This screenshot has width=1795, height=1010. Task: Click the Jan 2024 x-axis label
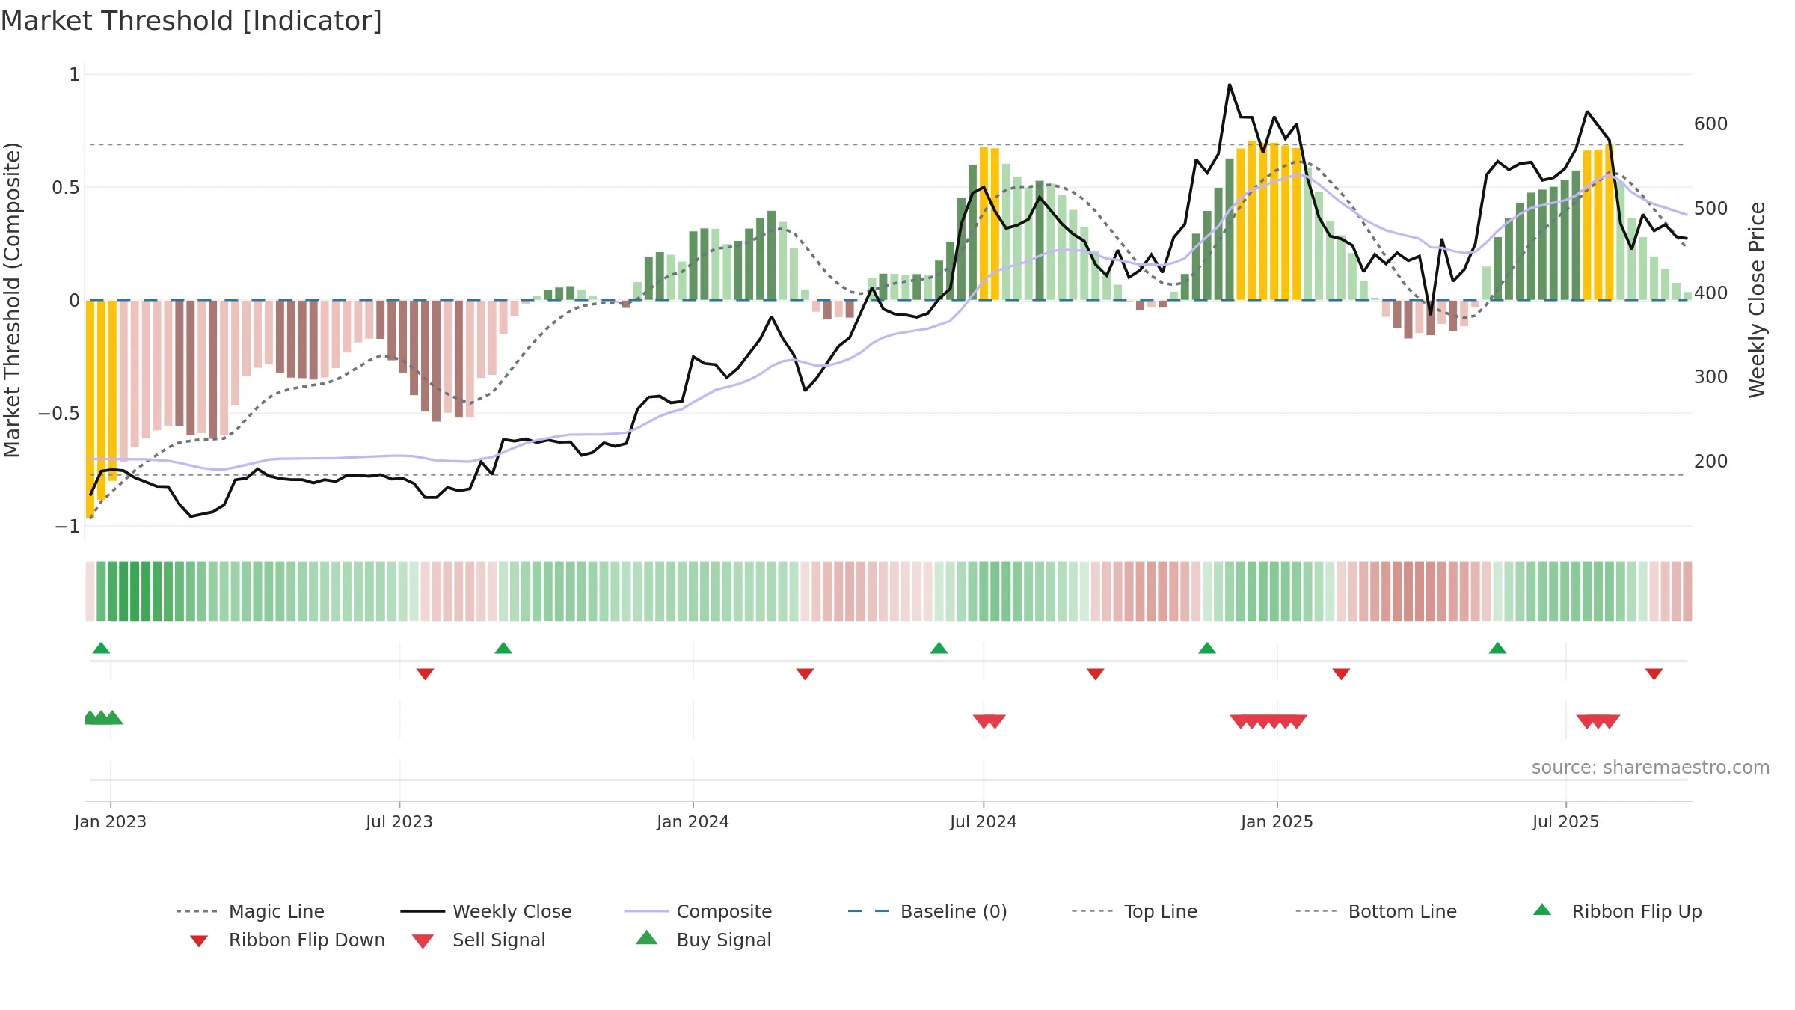(x=693, y=821)
